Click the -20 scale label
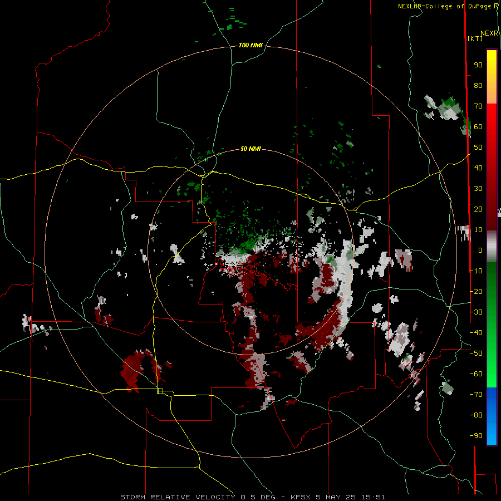501x501 pixels. click(476, 292)
